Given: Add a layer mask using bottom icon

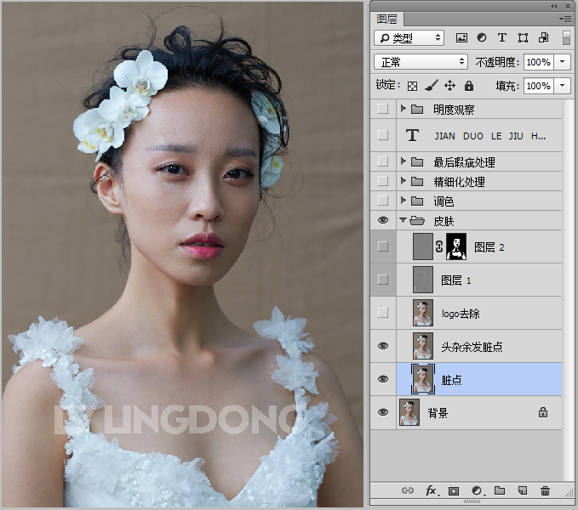Looking at the screenshot, I should [x=454, y=490].
